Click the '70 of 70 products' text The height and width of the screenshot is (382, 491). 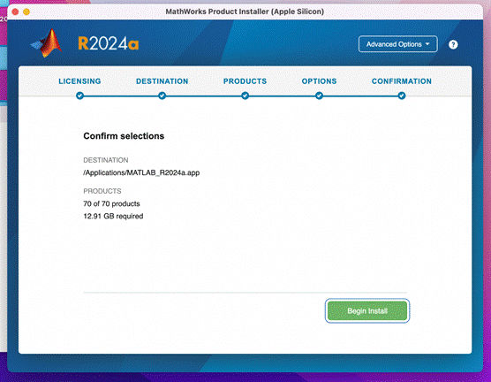111,204
